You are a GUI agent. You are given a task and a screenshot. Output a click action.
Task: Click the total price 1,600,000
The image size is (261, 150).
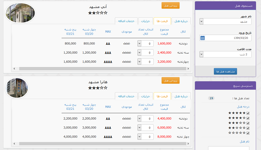coord(164,43)
